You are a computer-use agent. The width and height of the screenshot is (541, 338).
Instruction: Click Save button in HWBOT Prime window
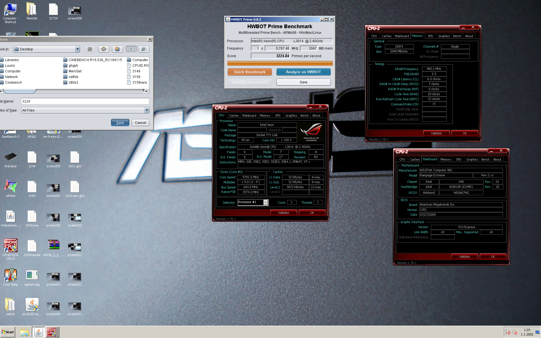(x=303, y=82)
